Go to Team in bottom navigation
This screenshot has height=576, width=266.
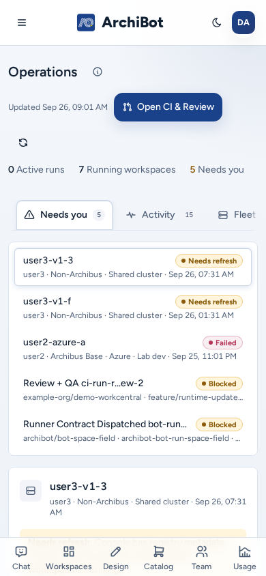pyautogui.click(x=201, y=558)
